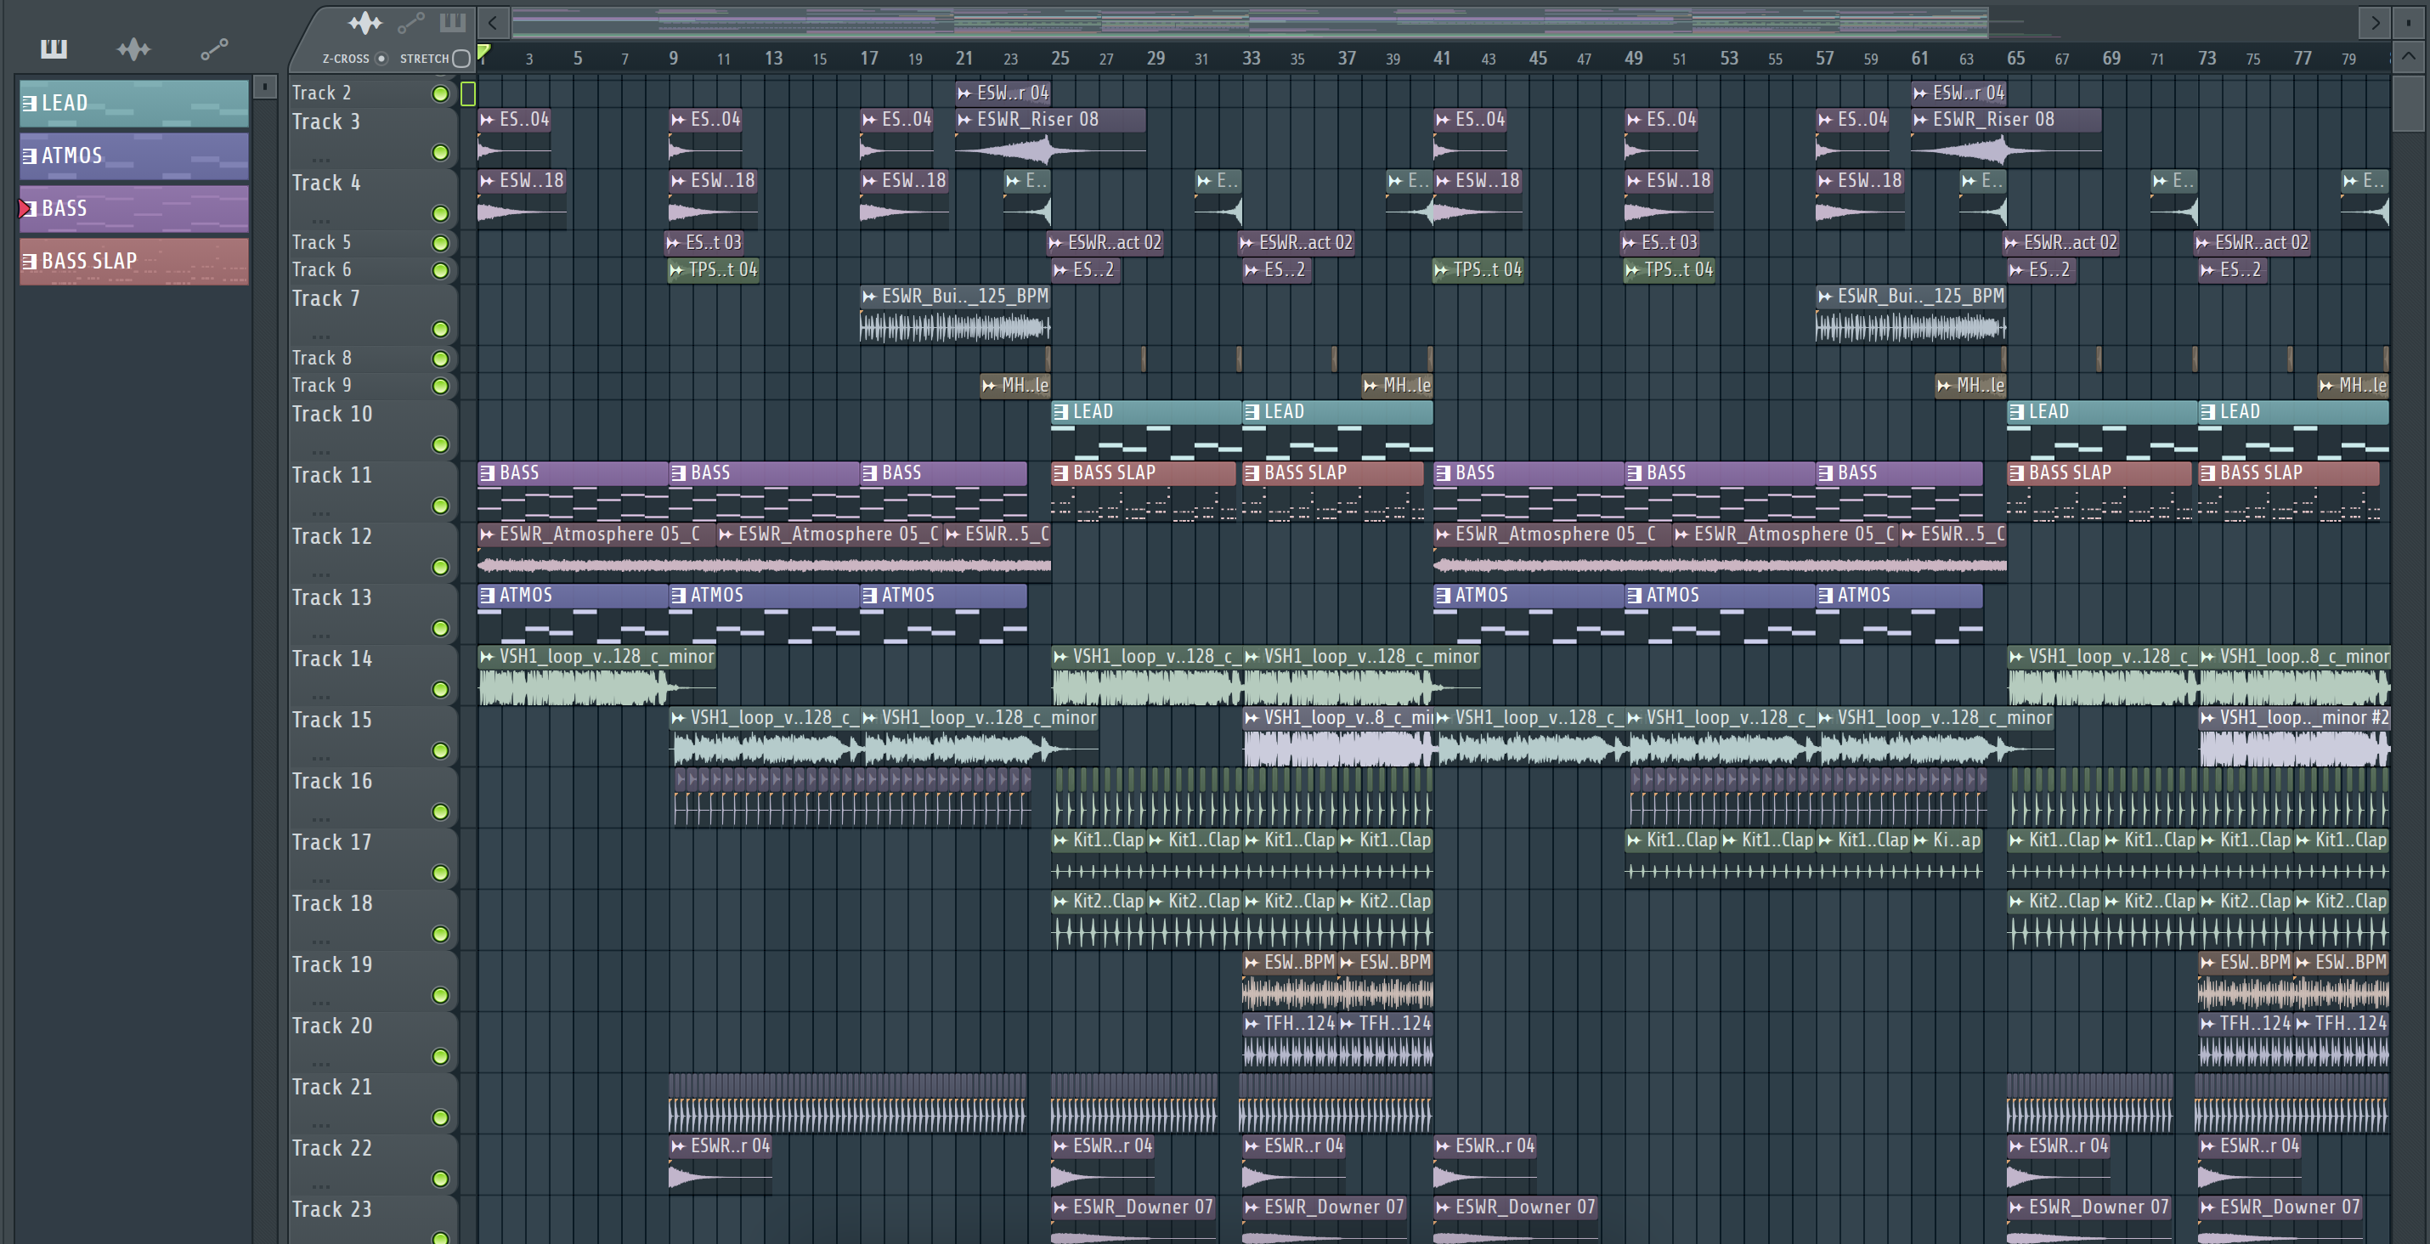This screenshot has height=1244, width=2430.
Task: Click the pattern icon on the BASS SLAP picker item
Action: point(29,261)
